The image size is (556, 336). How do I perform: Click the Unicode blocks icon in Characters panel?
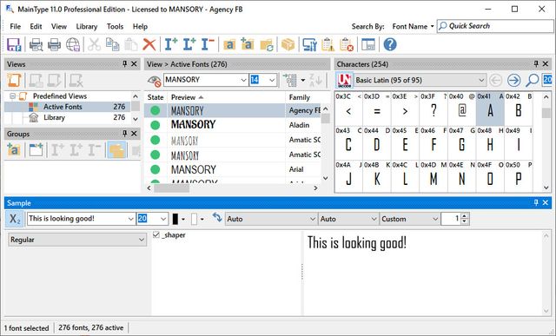coord(344,80)
